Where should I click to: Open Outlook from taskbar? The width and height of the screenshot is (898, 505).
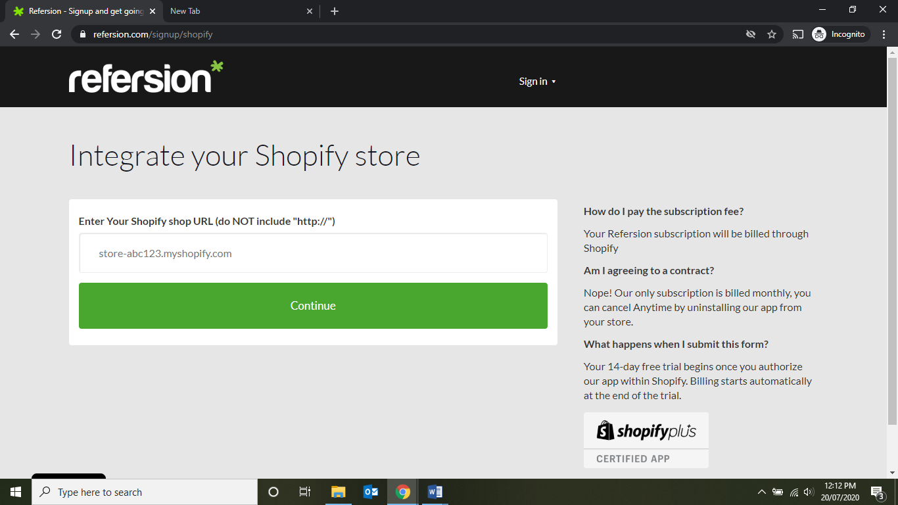370,492
